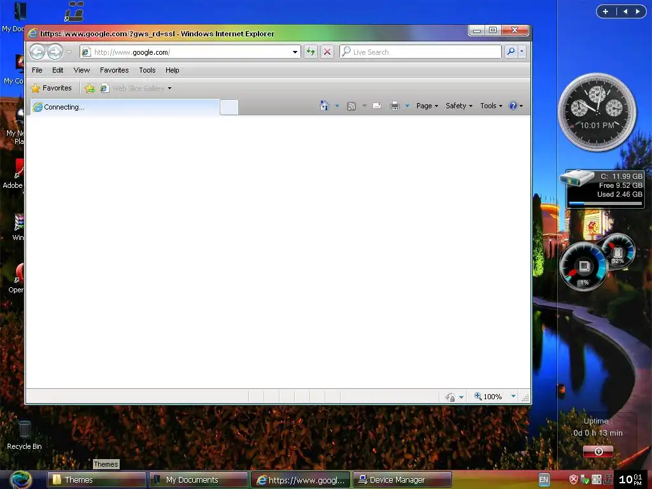This screenshot has width=652, height=489.
Task: Click the Home page house icon
Action: tap(324, 106)
